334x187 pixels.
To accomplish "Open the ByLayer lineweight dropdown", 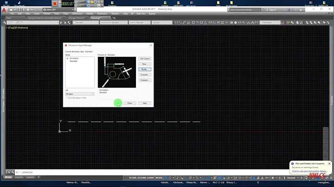I will coord(140,23).
